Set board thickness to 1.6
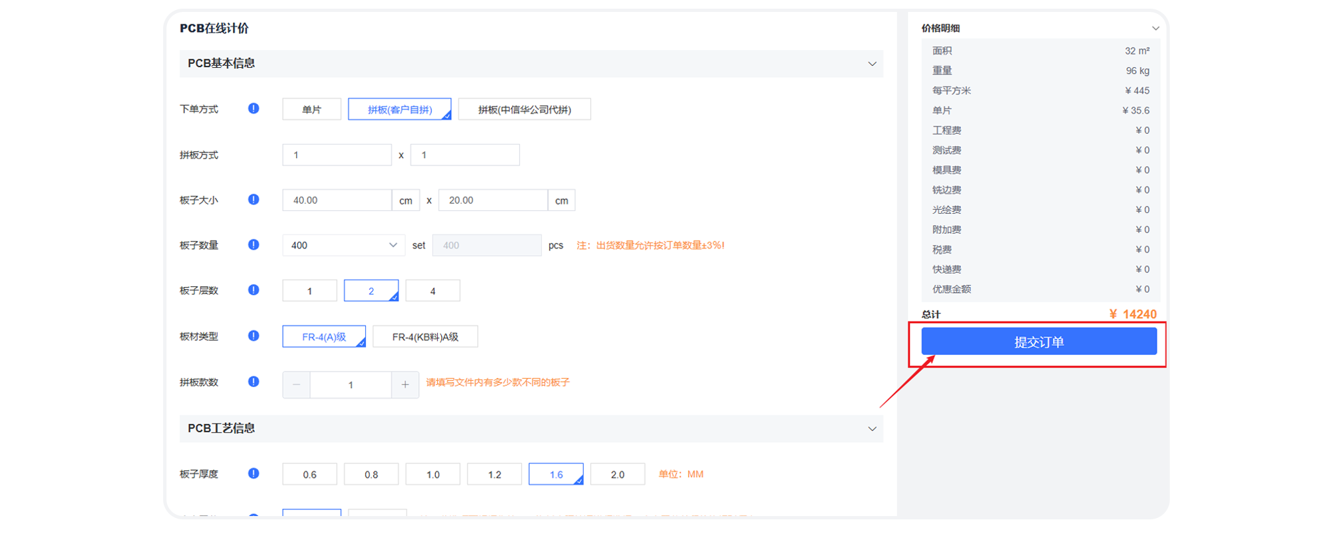This screenshot has width=1333, height=542. pos(556,475)
